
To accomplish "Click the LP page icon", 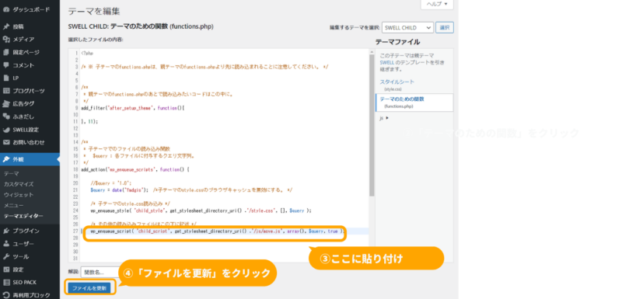I will (x=6, y=78).
